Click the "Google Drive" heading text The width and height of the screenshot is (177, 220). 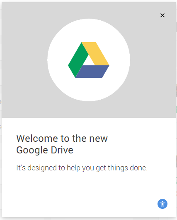click(x=45, y=150)
